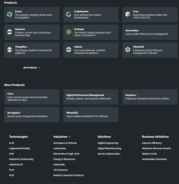Open Aerospace & Defense industry link

pyautogui.click(x=65, y=143)
